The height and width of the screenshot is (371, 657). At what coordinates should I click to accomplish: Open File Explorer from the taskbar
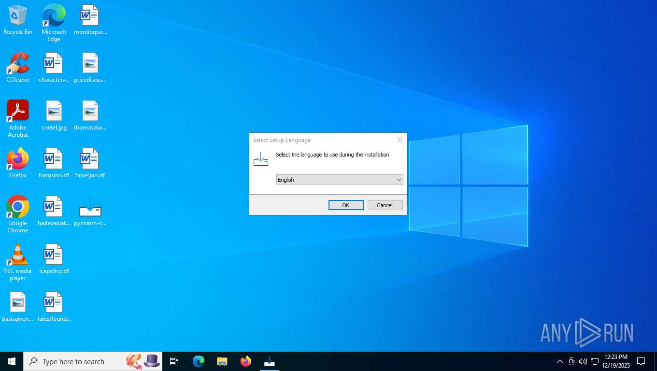coord(222,361)
